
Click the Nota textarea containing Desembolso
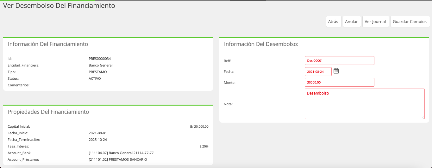pos(365,104)
